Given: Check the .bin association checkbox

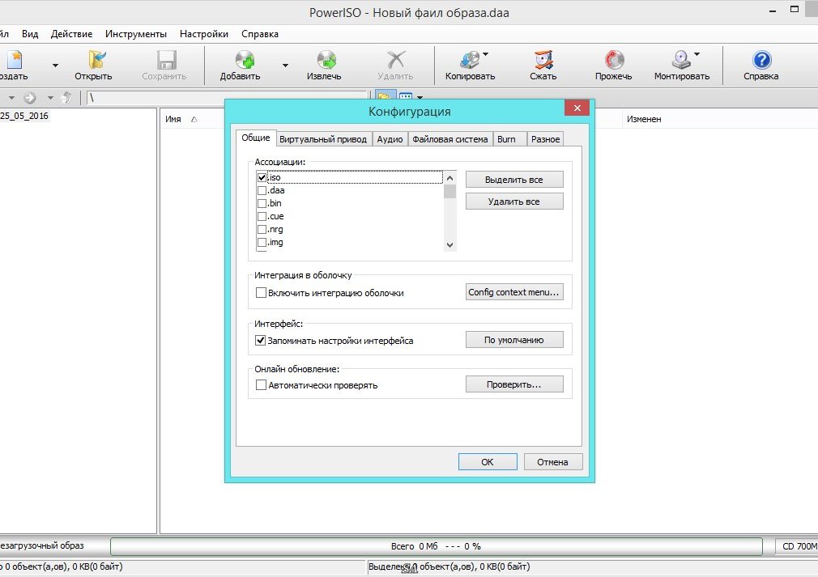Looking at the screenshot, I should click(262, 204).
